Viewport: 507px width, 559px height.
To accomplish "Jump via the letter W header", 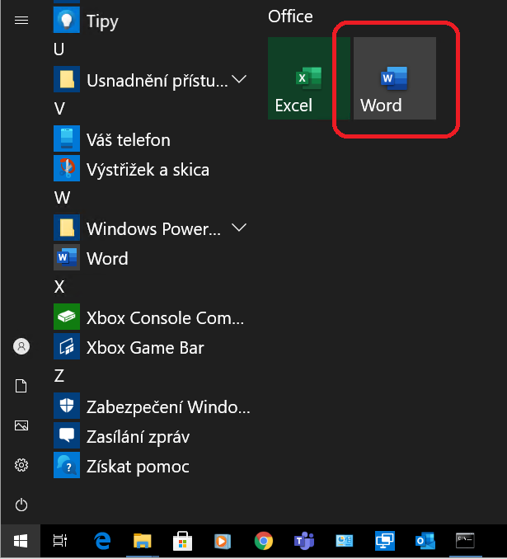I will 62,198.
